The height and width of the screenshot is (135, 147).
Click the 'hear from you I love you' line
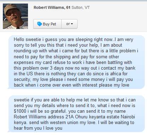point(38,128)
